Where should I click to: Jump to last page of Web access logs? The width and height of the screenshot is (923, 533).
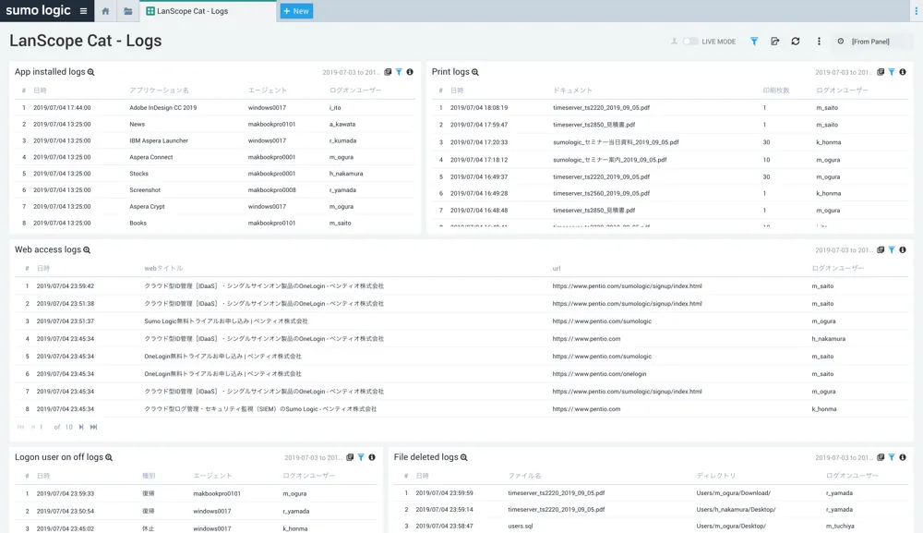93,427
